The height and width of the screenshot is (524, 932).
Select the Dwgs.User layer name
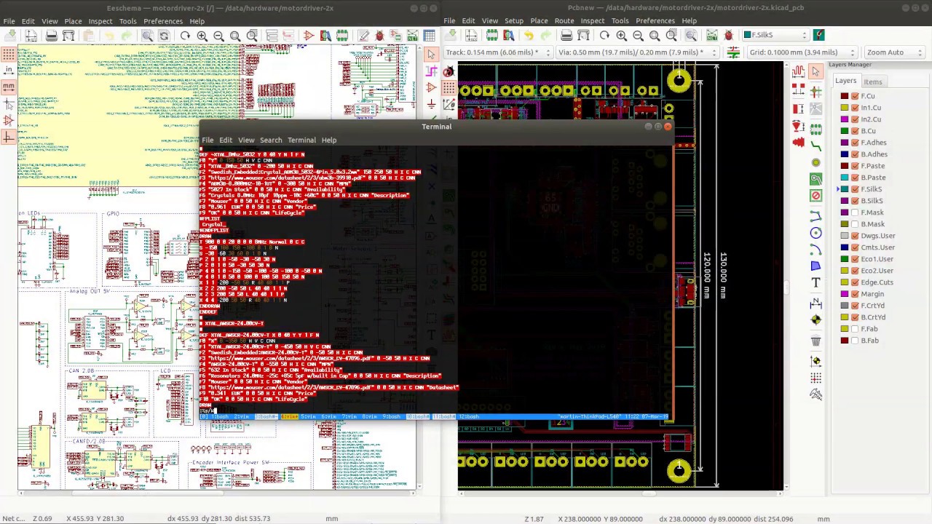click(x=878, y=236)
